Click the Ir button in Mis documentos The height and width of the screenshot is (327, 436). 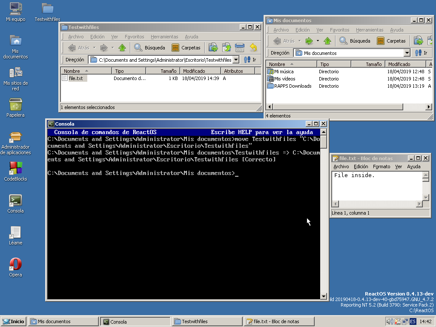[422, 53]
